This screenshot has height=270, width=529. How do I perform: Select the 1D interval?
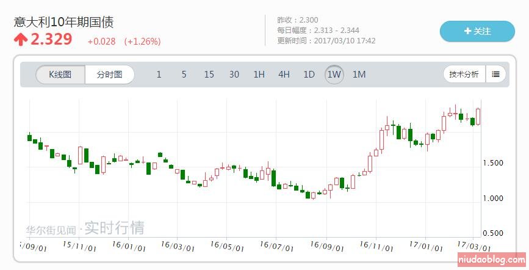point(309,75)
